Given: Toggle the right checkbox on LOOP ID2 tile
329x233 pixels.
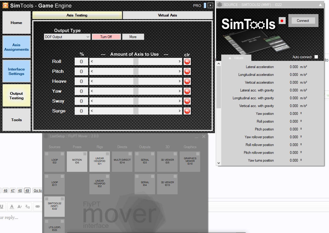Looking at the screenshot, I should [62, 154].
